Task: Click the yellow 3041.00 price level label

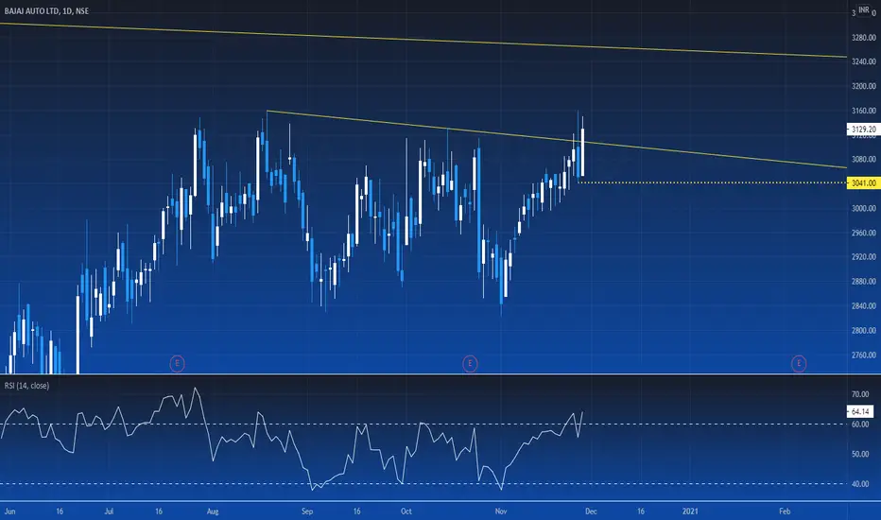Action: coord(864,183)
